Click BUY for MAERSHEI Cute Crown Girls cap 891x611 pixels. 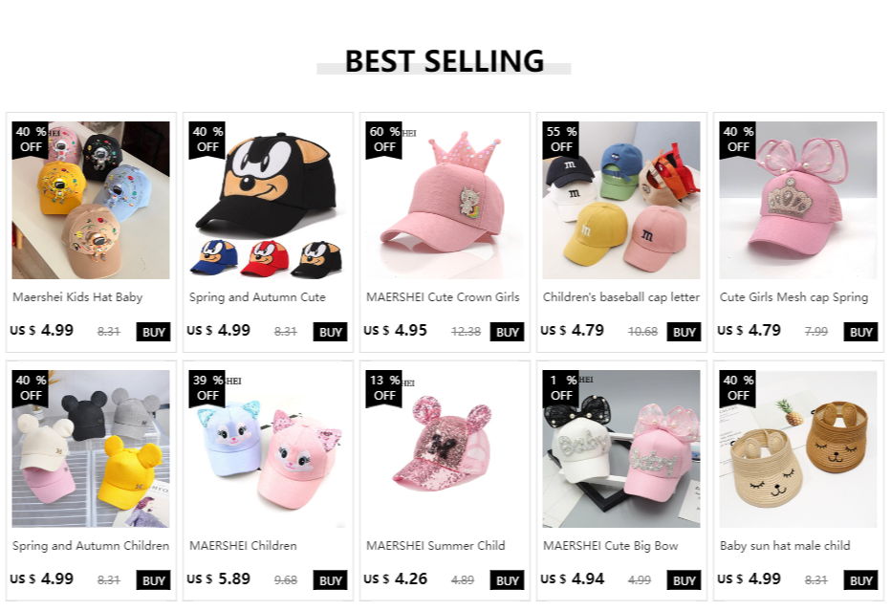[x=508, y=332]
